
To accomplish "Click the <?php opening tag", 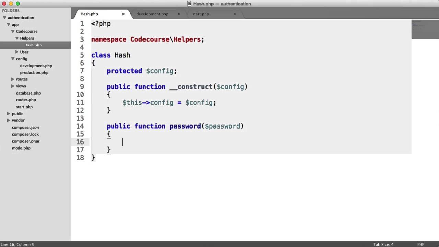I will coord(101,24).
